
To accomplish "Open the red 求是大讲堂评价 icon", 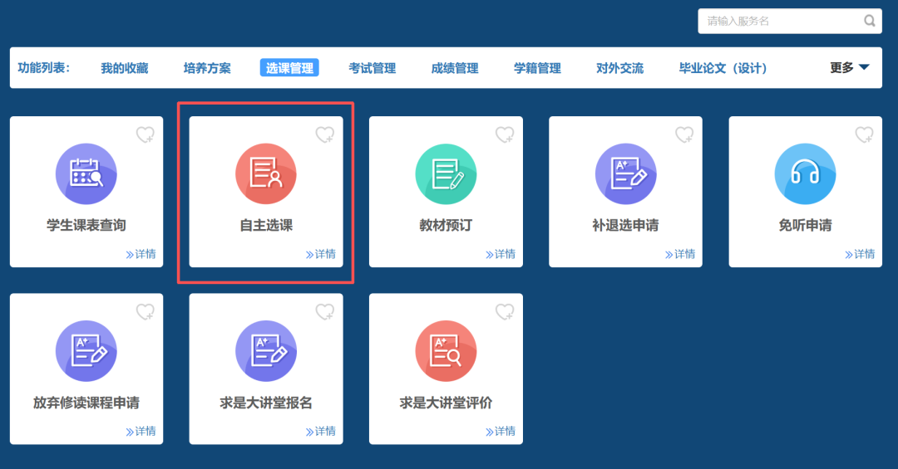I will [x=446, y=351].
